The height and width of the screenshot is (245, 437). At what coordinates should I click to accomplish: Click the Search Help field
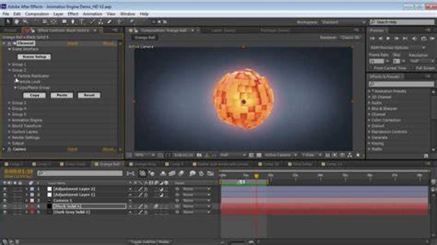402,22
